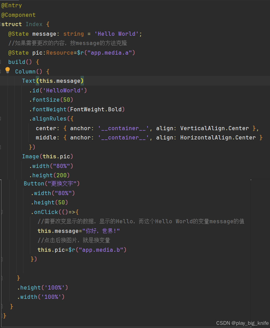Viewport: 270px width, 328px height.
Task: Click the Text(this.message) line
Action: click(x=53, y=81)
